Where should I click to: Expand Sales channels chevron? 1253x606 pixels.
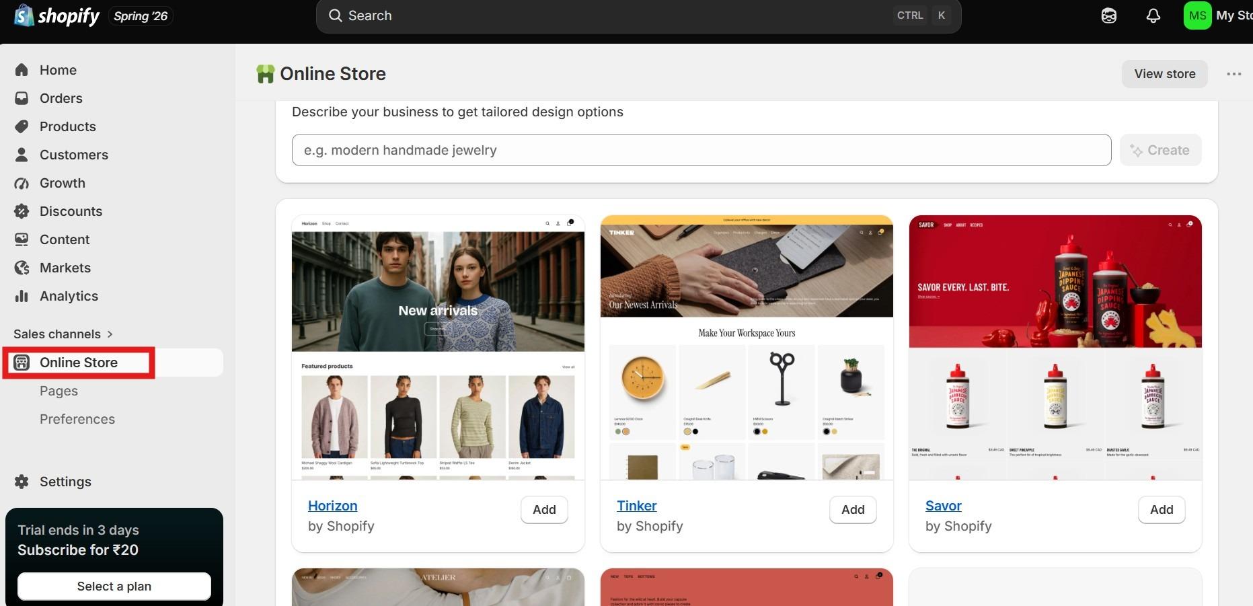coord(110,334)
